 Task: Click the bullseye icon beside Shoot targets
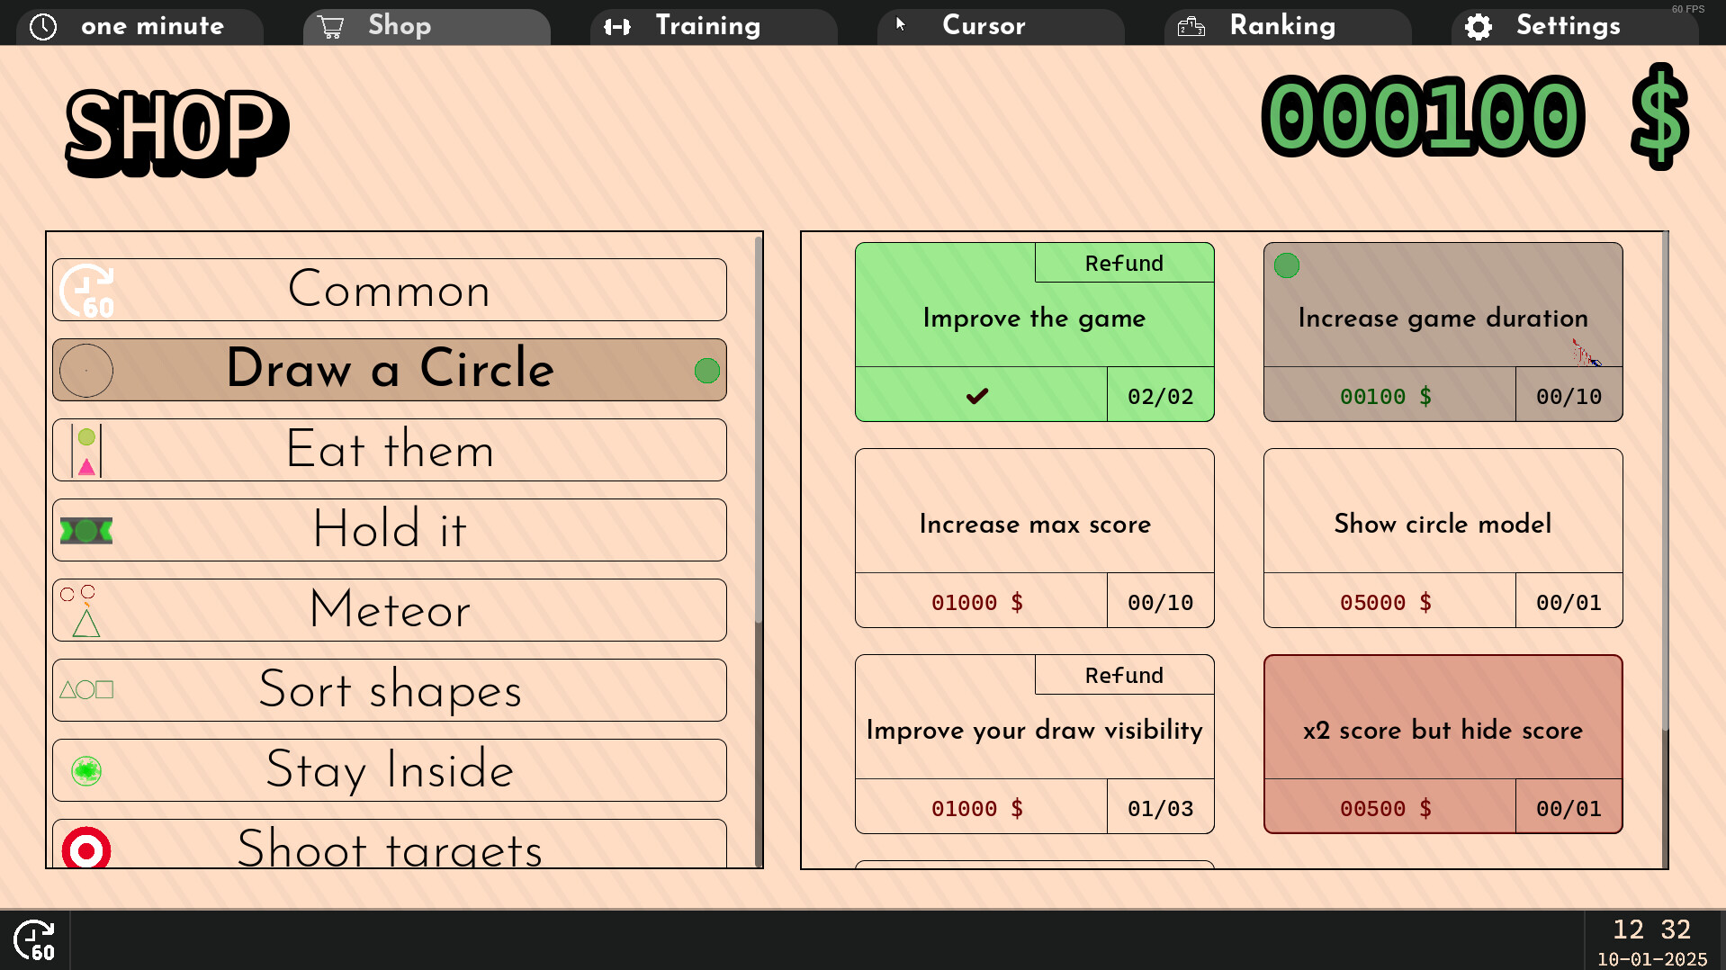tap(86, 848)
